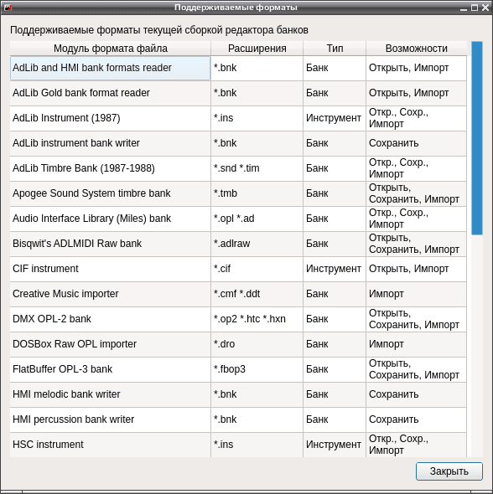Click the Тип column header
The width and height of the screenshot is (493, 494).
point(335,49)
